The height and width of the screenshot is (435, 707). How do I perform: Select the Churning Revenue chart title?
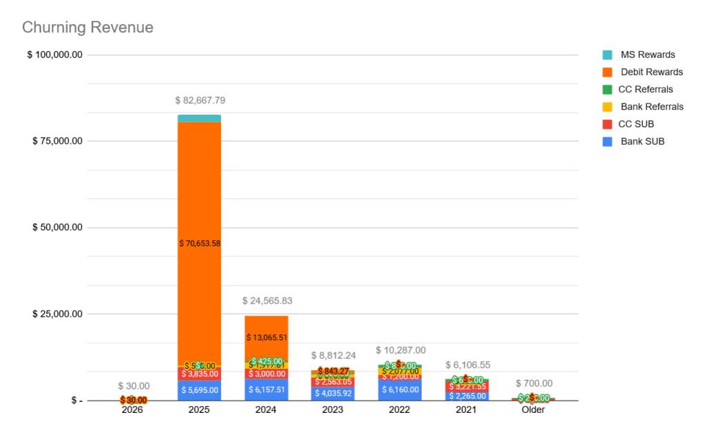(x=88, y=28)
